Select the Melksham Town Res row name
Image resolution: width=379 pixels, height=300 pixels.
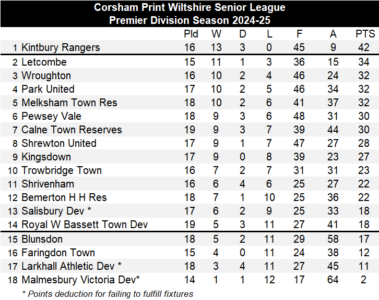69,103
